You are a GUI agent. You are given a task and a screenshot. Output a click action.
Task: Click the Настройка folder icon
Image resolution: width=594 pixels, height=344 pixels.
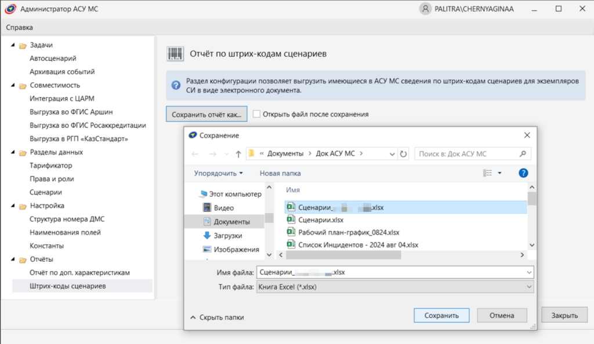pyautogui.click(x=23, y=206)
